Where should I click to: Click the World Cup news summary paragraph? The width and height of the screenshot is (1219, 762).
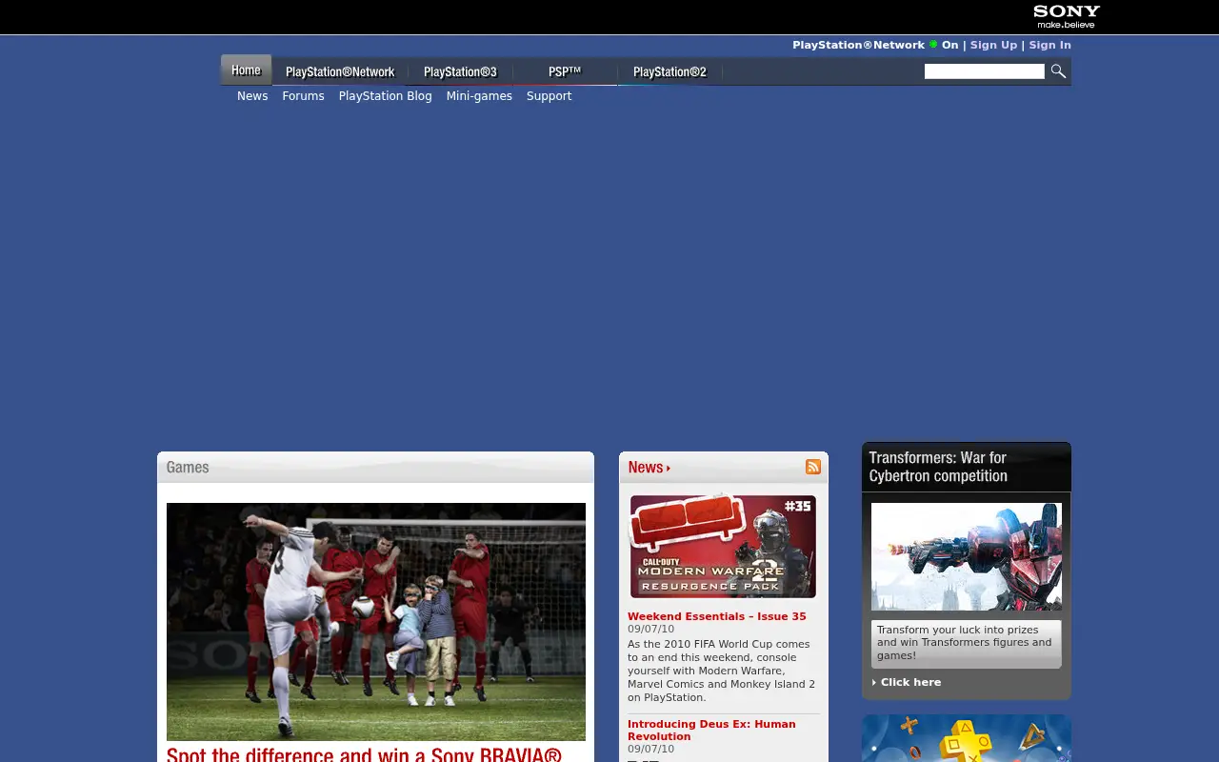pyautogui.click(x=721, y=671)
